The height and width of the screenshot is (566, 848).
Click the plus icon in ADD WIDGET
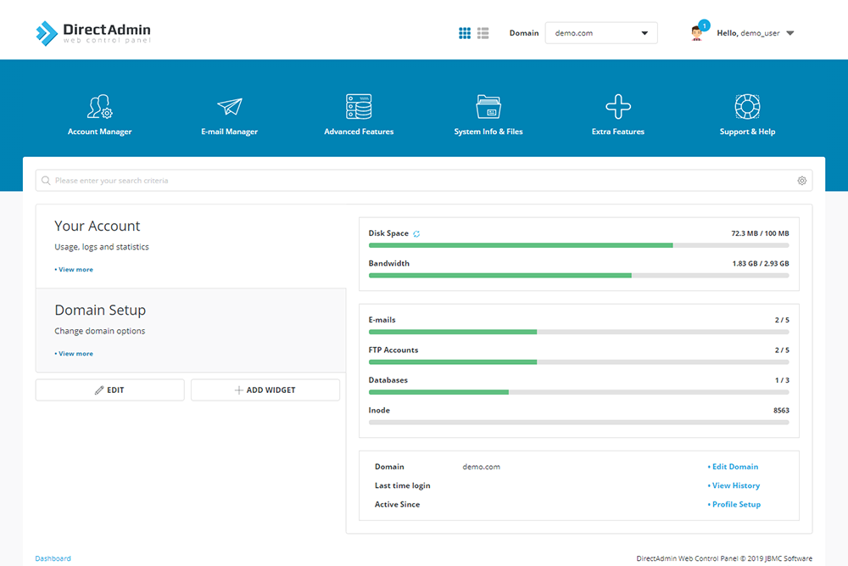pyautogui.click(x=238, y=390)
